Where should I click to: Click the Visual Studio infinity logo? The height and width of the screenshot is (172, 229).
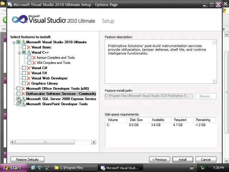(20, 19)
